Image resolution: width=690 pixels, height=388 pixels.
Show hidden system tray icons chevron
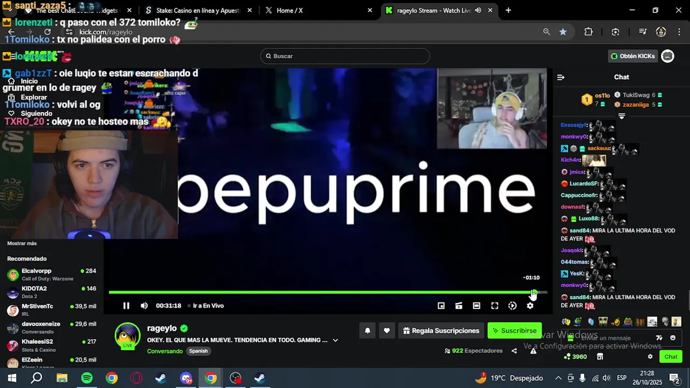tap(558, 378)
